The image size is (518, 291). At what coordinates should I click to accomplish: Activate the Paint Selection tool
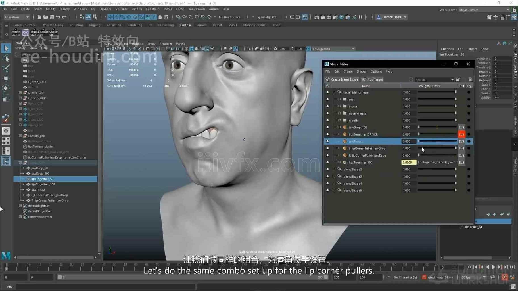pos(6,68)
